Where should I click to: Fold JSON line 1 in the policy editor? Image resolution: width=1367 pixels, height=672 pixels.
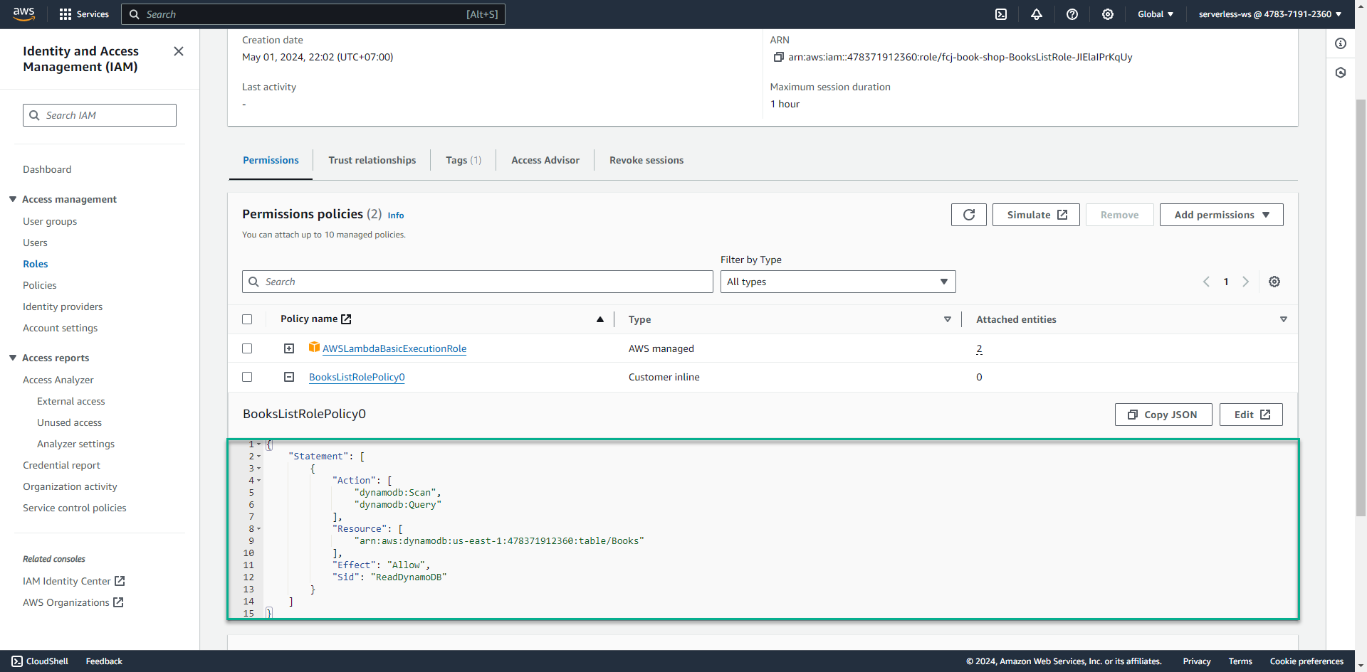pos(259,444)
